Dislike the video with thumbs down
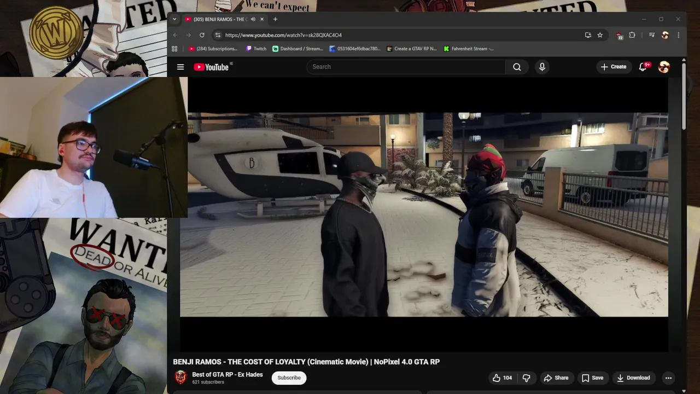This screenshot has width=700, height=394. (x=526, y=378)
